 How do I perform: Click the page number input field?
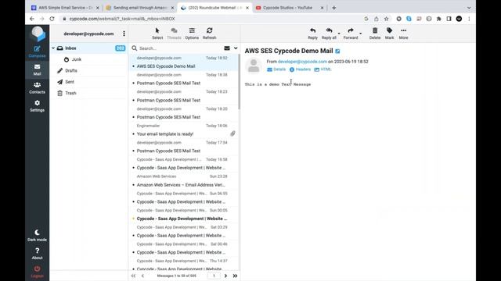pos(214,276)
